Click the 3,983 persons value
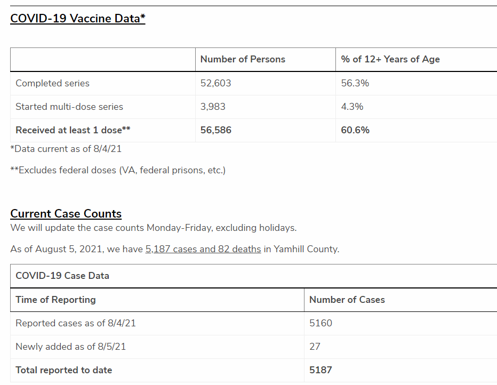The height and width of the screenshot is (385, 497). coord(213,107)
